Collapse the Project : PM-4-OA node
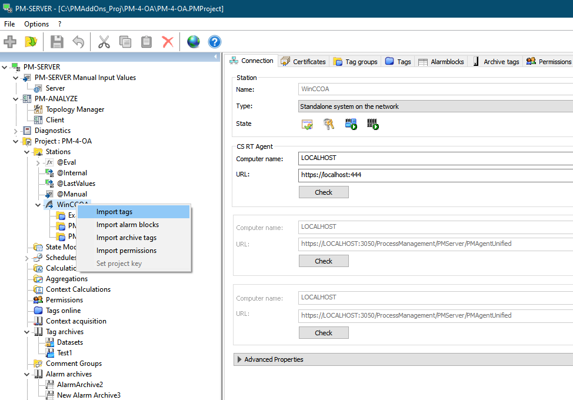This screenshot has height=400, width=573. pyautogui.click(x=15, y=141)
